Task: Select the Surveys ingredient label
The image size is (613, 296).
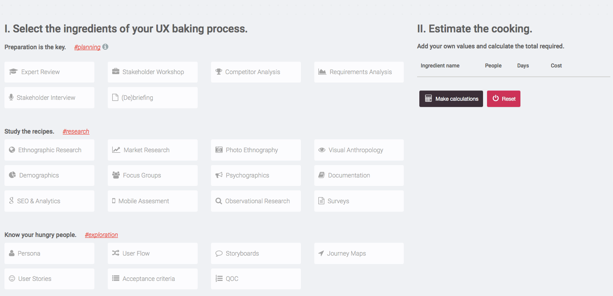Action: (x=338, y=201)
